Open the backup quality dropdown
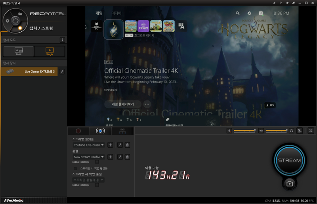 tap(88, 180)
